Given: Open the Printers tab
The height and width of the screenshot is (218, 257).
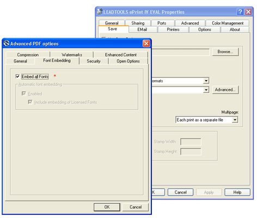Looking at the screenshot, I should pos(173,29).
